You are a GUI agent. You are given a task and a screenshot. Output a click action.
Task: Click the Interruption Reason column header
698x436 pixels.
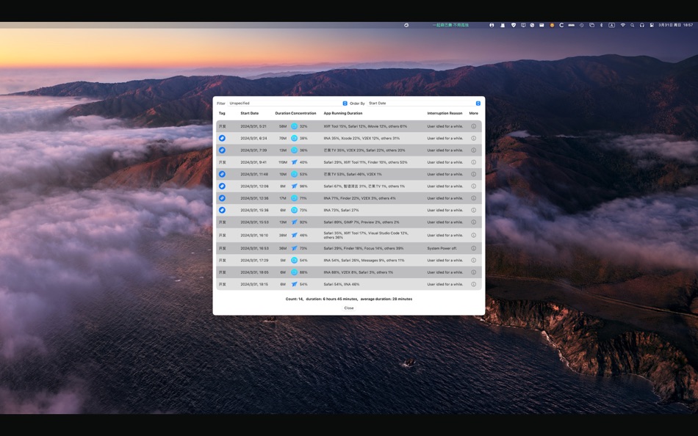(445, 114)
